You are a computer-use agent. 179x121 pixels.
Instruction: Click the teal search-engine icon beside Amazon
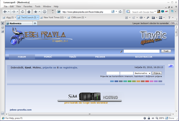click(x=163, y=12)
